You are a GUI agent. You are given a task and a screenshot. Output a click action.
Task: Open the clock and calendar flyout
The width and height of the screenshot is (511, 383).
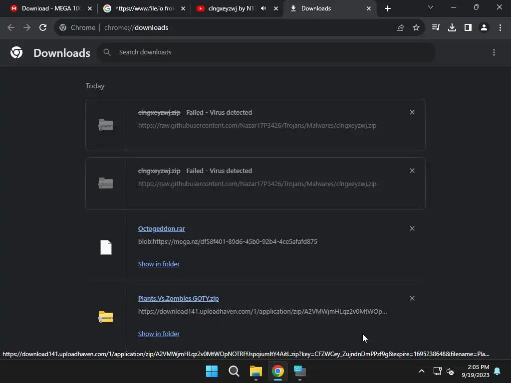476,371
